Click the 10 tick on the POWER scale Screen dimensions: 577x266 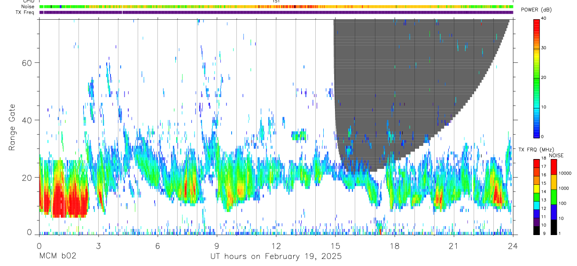point(544,107)
